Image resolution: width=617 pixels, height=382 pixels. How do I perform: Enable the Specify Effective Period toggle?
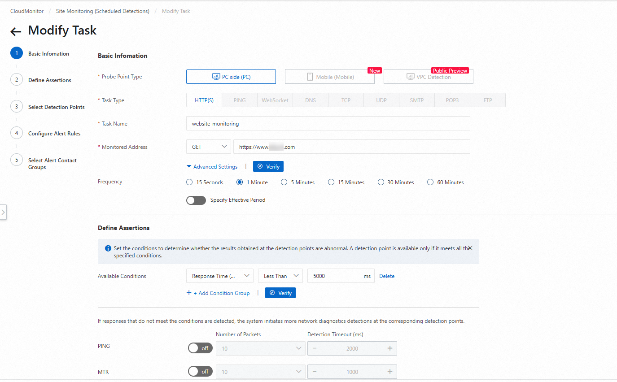196,200
